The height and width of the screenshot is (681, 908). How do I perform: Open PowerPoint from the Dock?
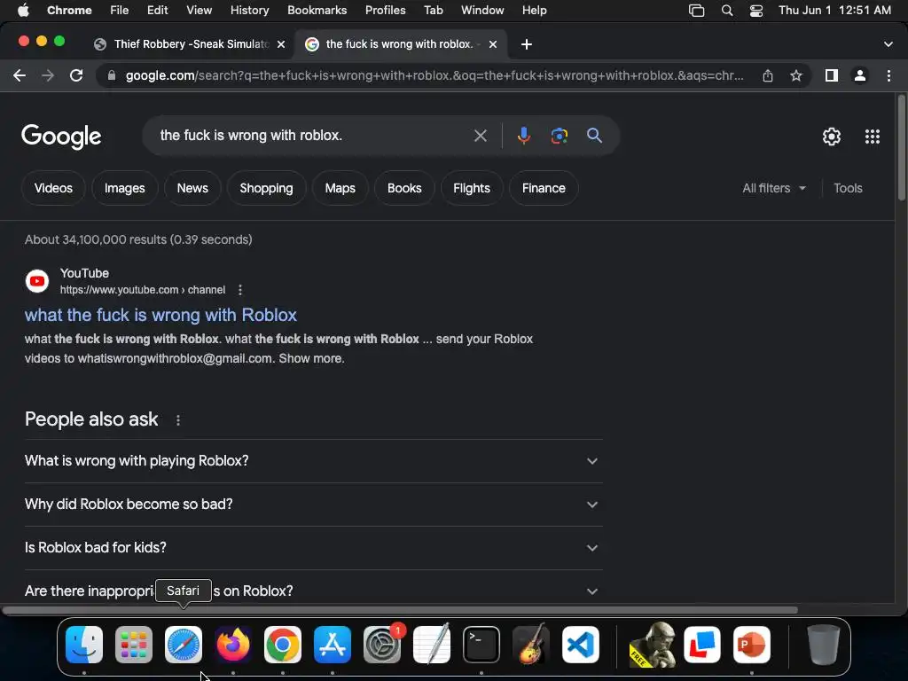click(752, 645)
